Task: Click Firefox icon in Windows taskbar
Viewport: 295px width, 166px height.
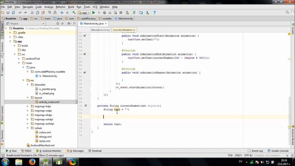Action: pos(32,162)
